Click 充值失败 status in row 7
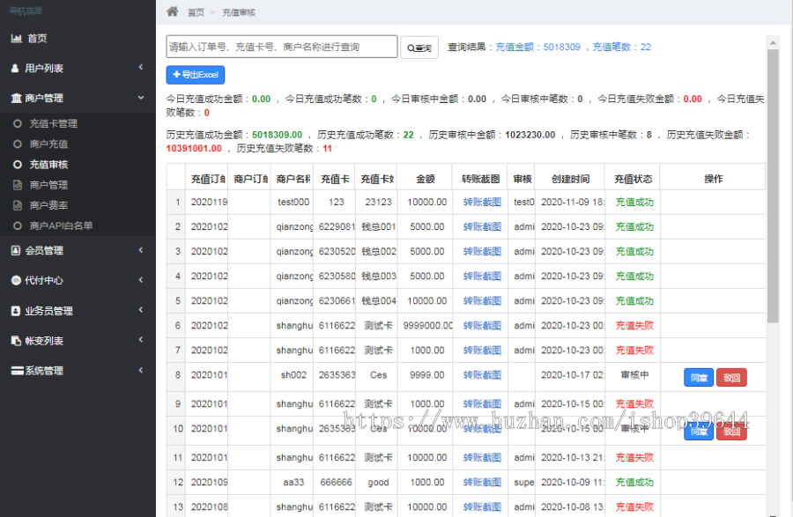 [634, 351]
